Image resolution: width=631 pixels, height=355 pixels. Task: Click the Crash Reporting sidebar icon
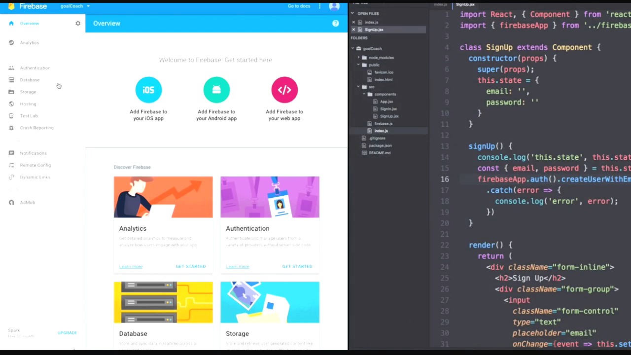coord(11,128)
